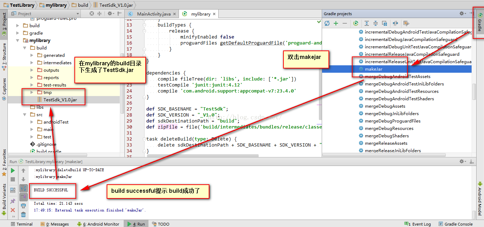484x227 pixels.
Task: Toggle Gradle offline mode
Action: (395, 23)
